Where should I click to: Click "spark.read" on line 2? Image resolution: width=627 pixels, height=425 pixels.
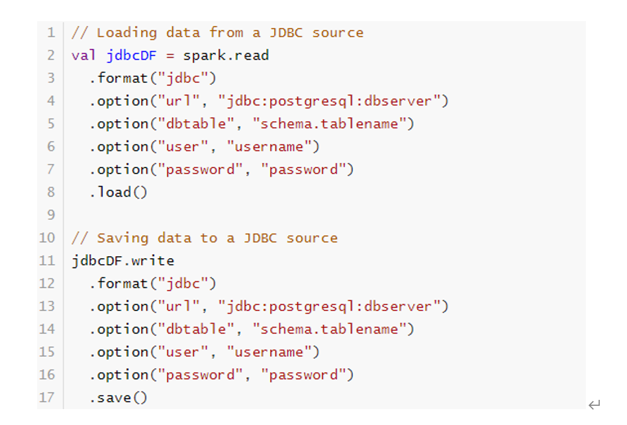[x=226, y=56]
